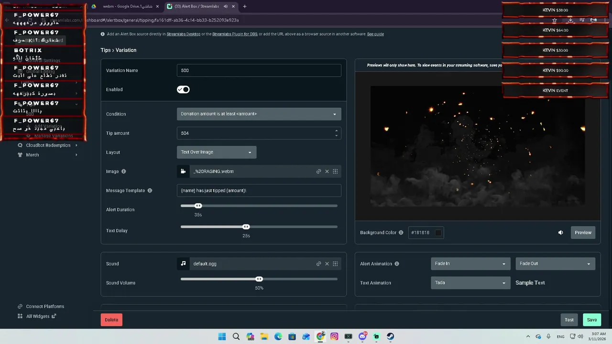Click the Test button
The image size is (612, 344).
569,320
